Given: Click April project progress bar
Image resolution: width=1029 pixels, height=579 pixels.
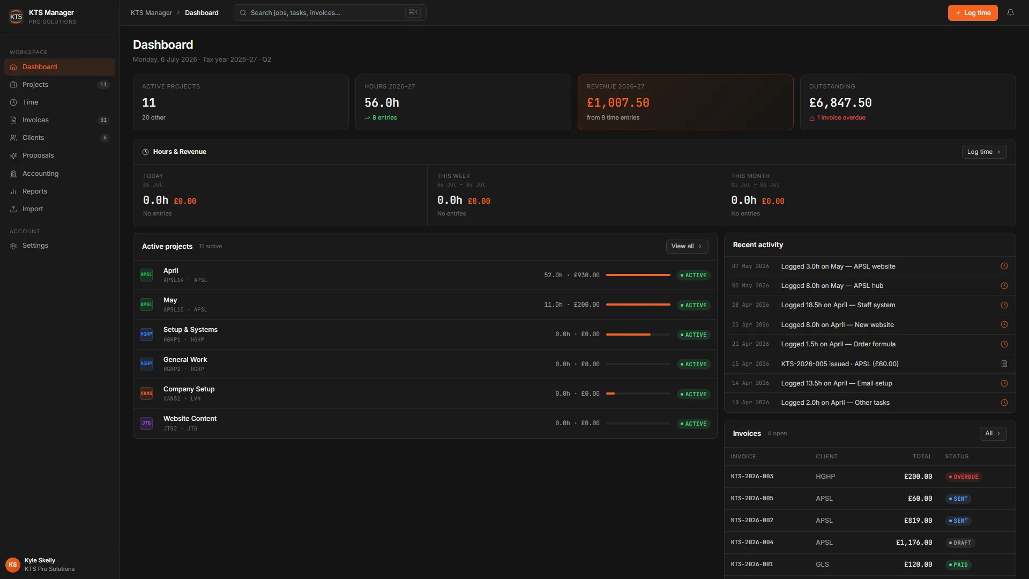Looking at the screenshot, I should 638,275.
